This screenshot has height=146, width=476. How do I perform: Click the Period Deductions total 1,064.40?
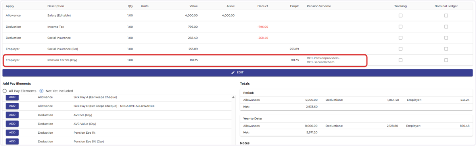click(393, 100)
